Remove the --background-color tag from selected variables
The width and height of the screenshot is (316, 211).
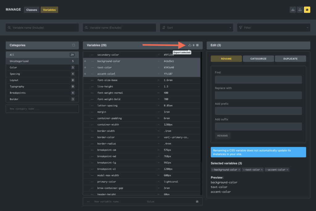239,170
